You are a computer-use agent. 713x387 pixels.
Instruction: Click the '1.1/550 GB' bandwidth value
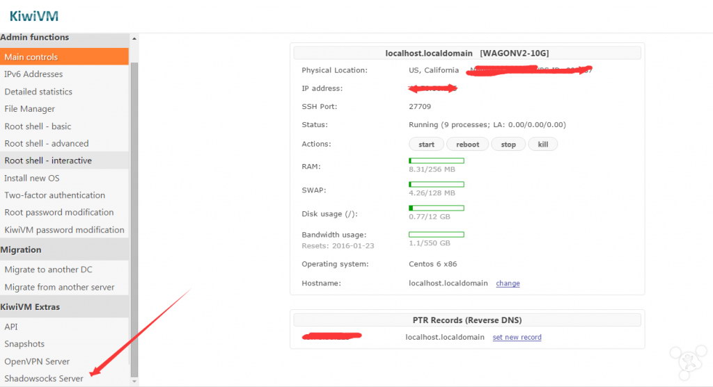(430, 243)
